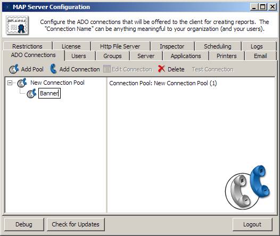Click the red X Delete icon
280x236 pixels.
coord(161,69)
